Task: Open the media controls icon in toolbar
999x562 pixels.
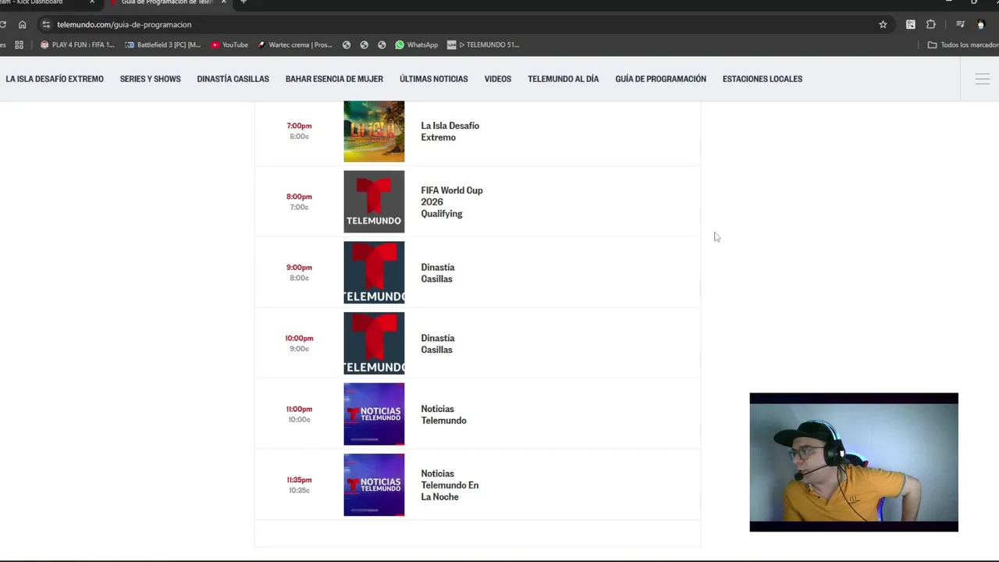Action: click(x=960, y=24)
